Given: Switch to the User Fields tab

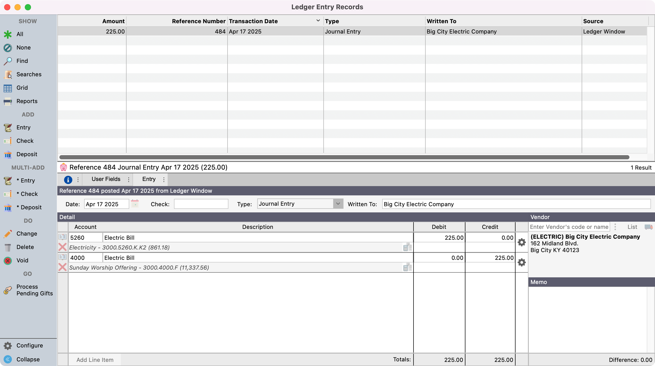Looking at the screenshot, I should click(x=106, y=179).
